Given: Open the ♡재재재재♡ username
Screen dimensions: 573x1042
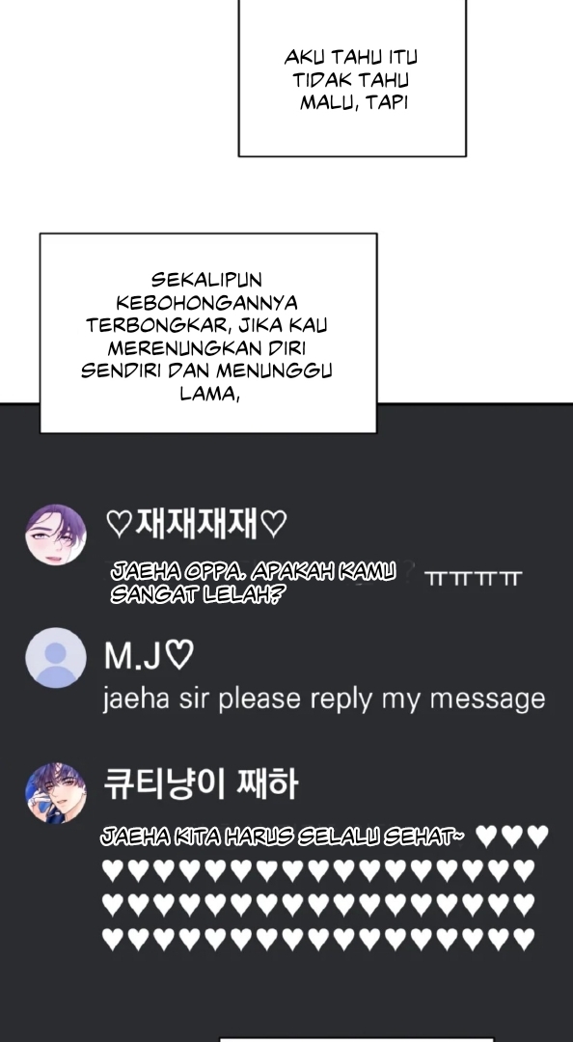Looking at the screenshot, I should click(196, 525).
